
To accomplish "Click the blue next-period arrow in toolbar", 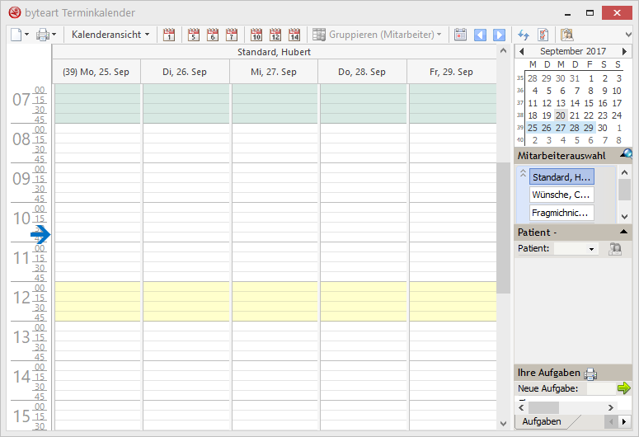I will [x=499, y=35].
